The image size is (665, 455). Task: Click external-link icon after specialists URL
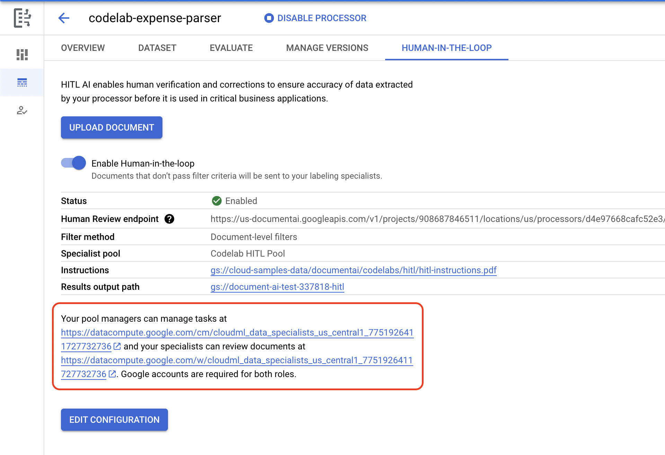pyautogui.click(x=112, y=374)
